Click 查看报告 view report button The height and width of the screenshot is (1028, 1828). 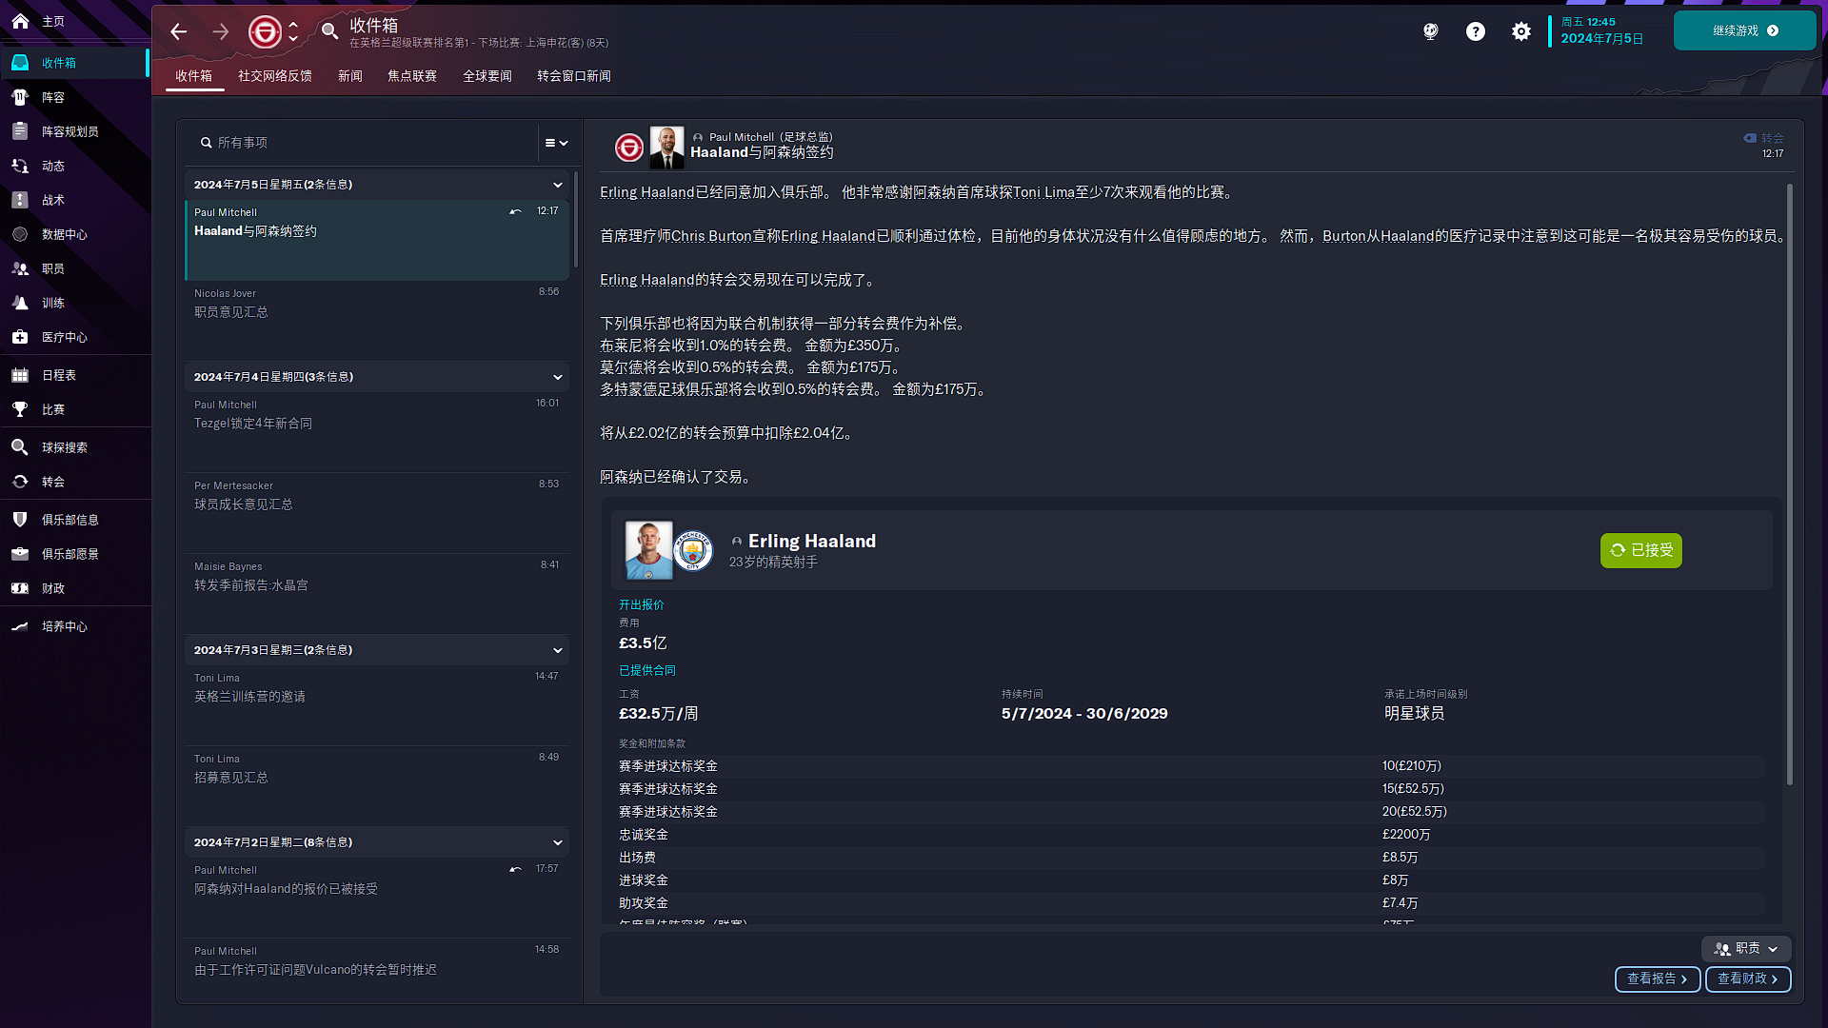point(1657,979)
